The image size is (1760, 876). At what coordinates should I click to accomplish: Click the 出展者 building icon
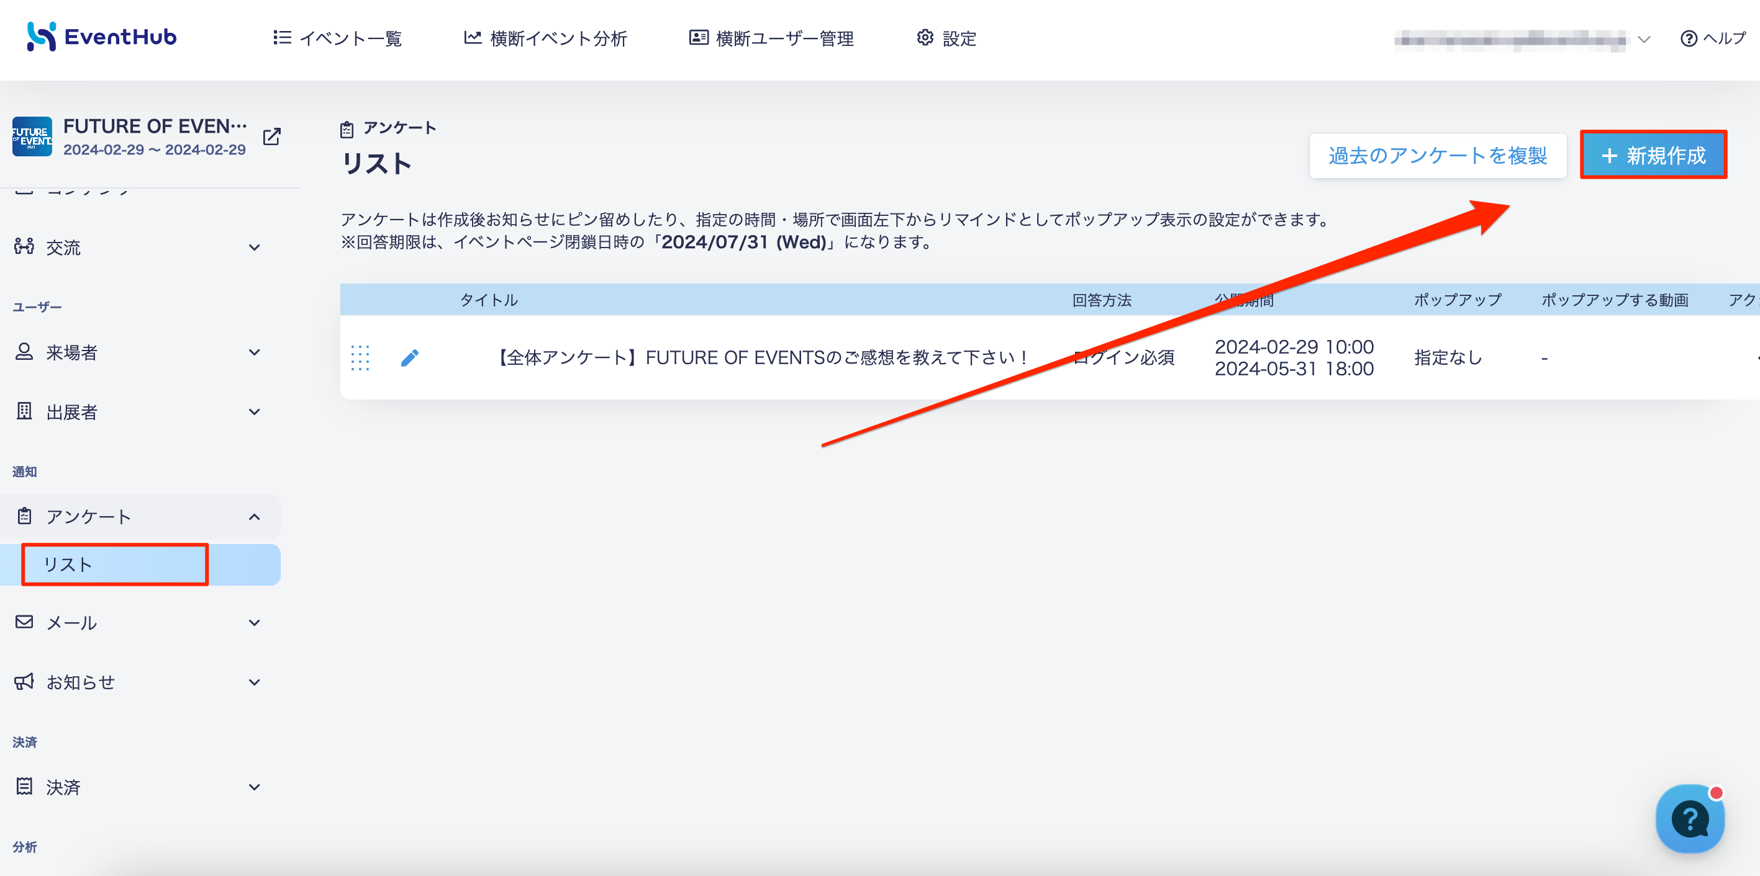point(24,411)
